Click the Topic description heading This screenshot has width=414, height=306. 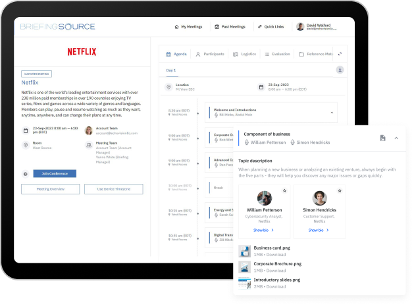click(x=255, y=161)
